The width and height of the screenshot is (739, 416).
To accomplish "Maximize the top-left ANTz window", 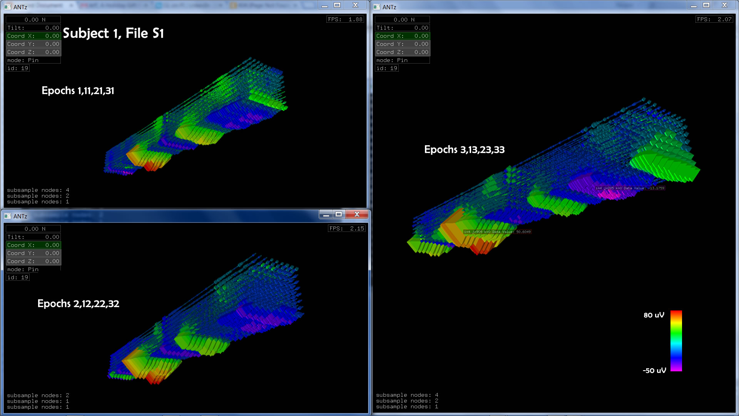I will (x=337, y=5).
